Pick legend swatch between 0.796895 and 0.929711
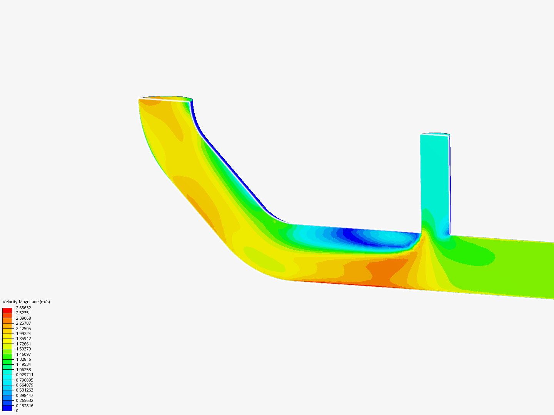 [x=7, y=377]
